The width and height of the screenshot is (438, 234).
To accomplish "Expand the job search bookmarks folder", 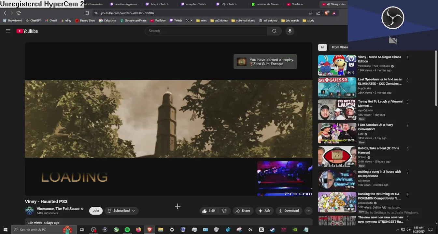I will click(290, 20).
